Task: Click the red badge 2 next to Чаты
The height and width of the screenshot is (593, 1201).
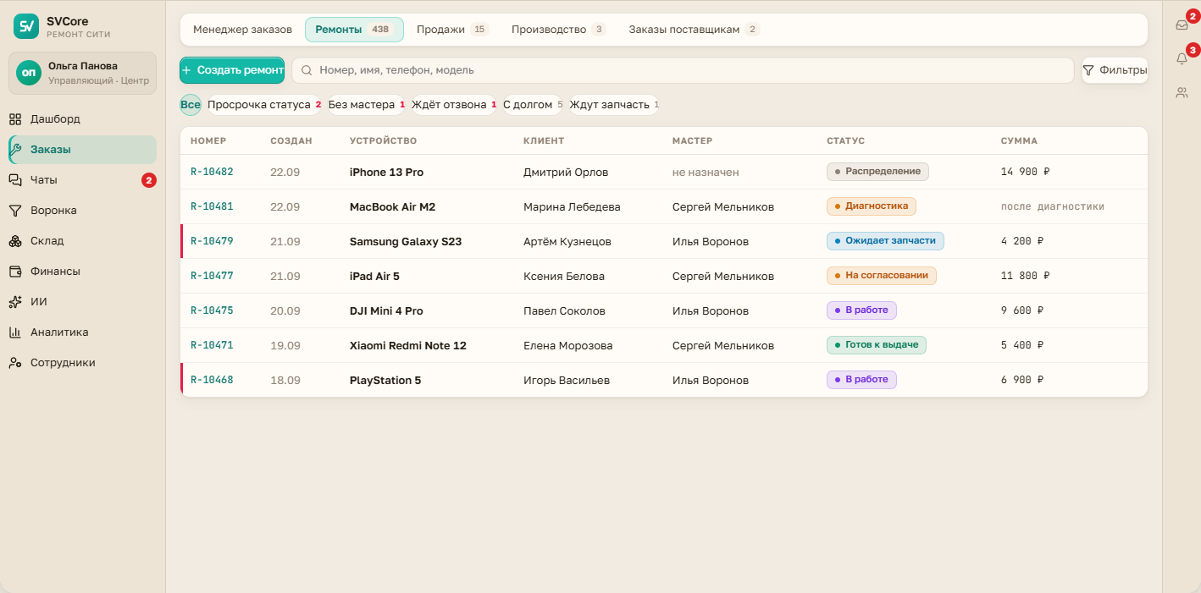Action: (x=149, y=180)
